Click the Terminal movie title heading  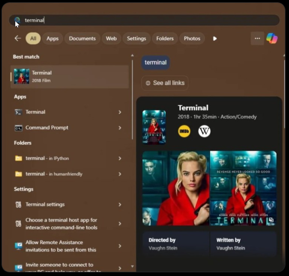coord(193,108)
